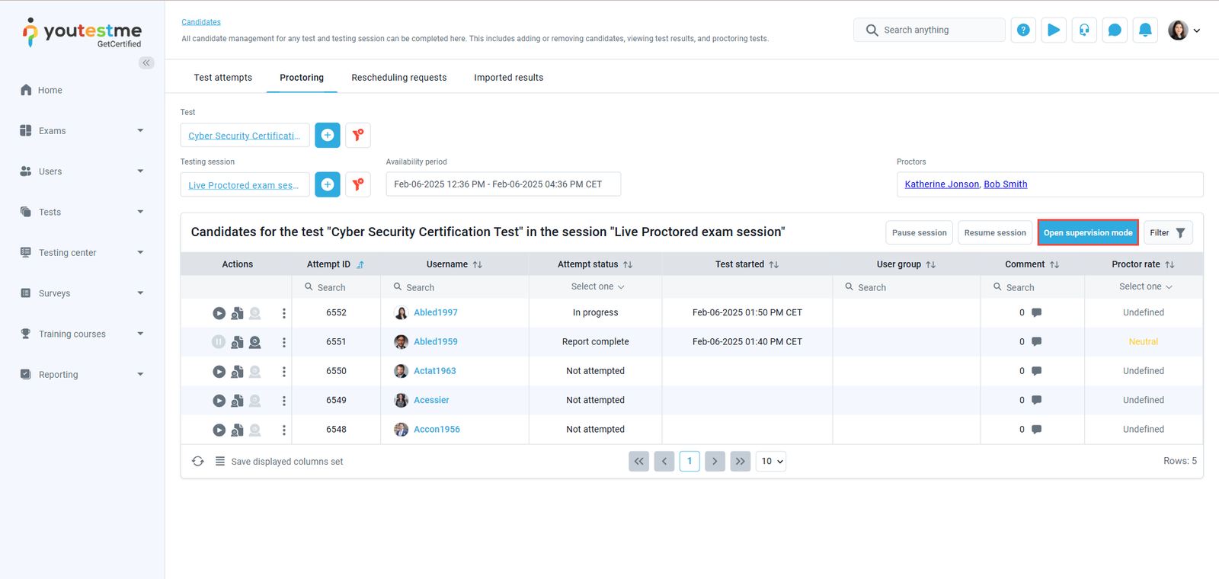Click the blue plus icon beside Testing session

[x=328, y=184]
